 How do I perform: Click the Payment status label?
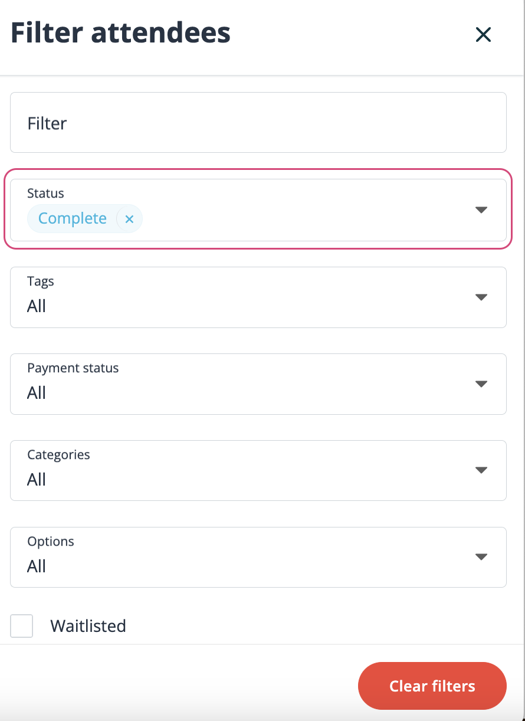pos(73,368)
